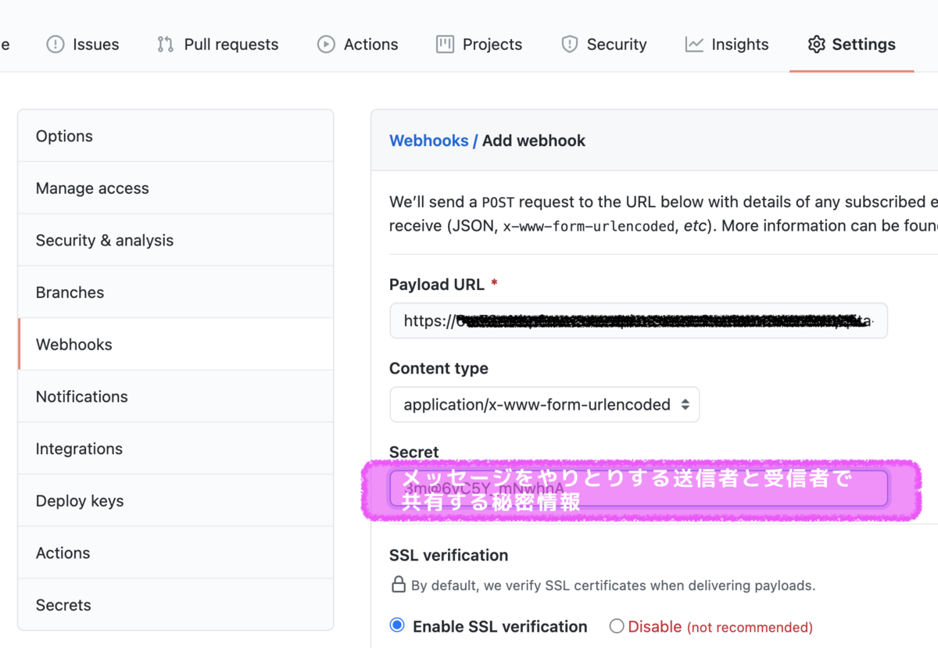Open Secrets in the sidebar

(x=176, y=605)
